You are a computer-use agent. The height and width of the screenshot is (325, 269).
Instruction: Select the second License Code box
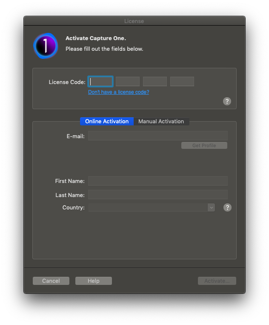pyautogui.click(x=128, y=81)
